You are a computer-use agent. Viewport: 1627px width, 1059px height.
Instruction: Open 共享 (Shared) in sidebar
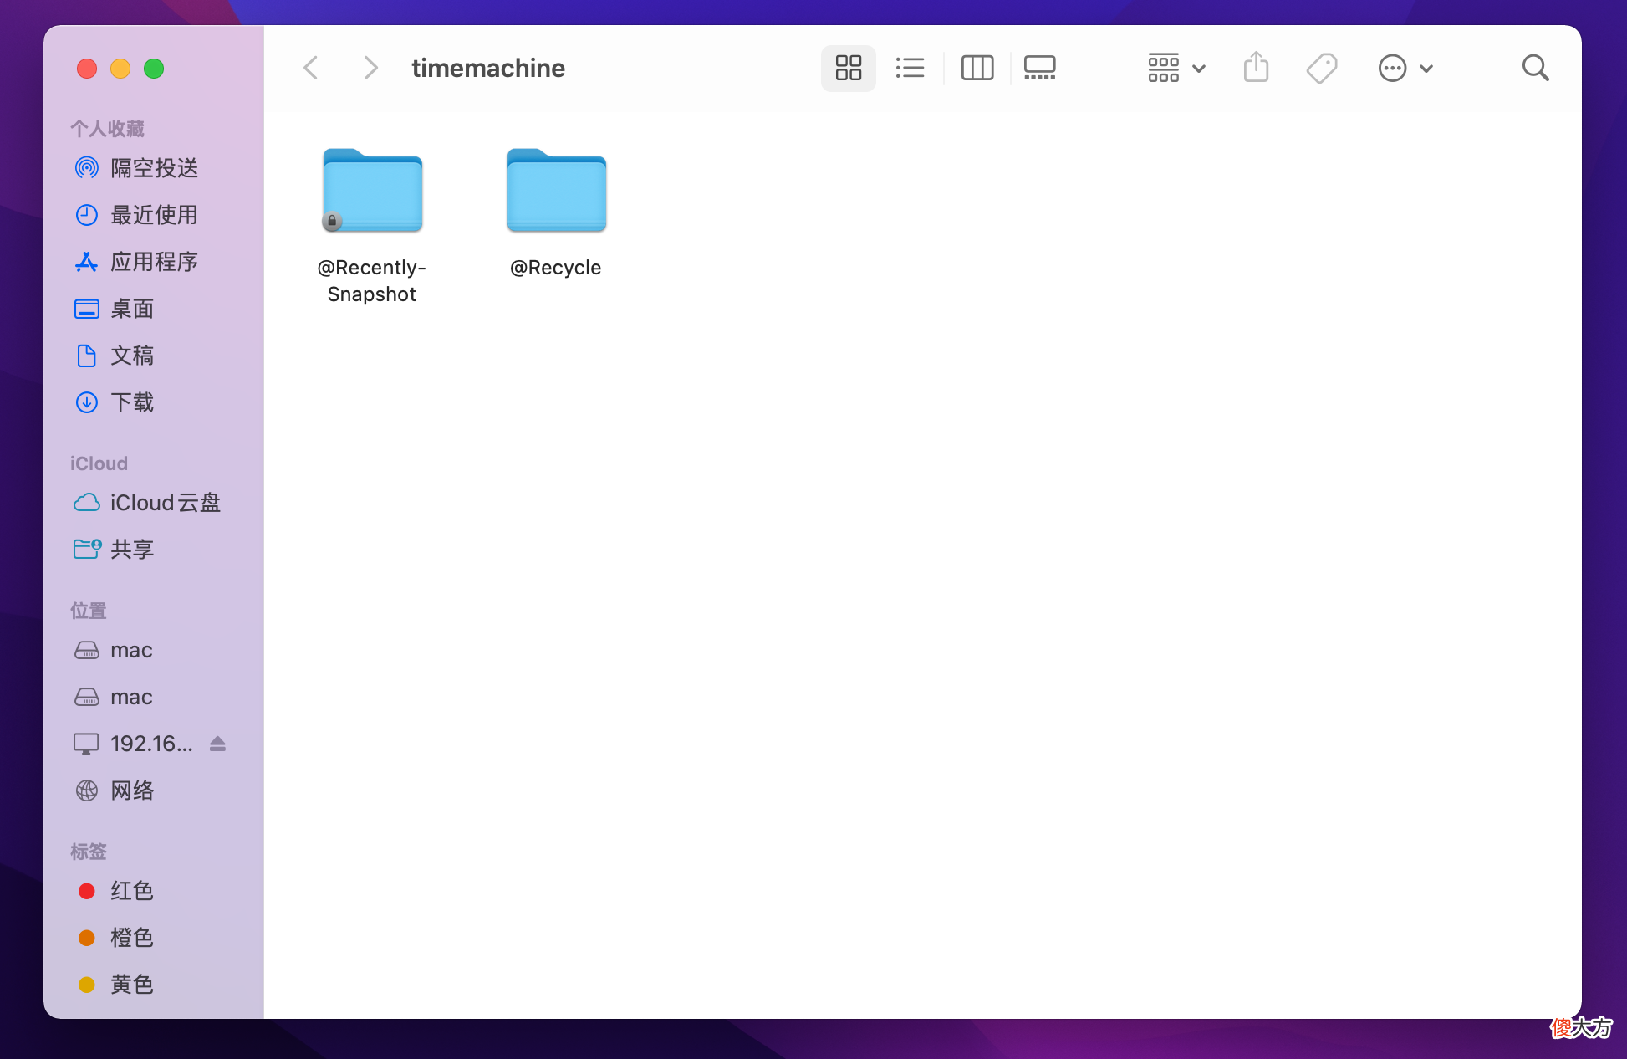click(115, 550)
